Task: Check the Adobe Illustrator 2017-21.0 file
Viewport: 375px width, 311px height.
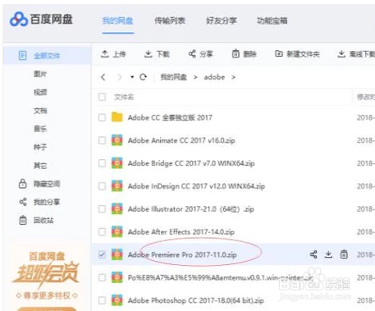Action: pos(102,209)
